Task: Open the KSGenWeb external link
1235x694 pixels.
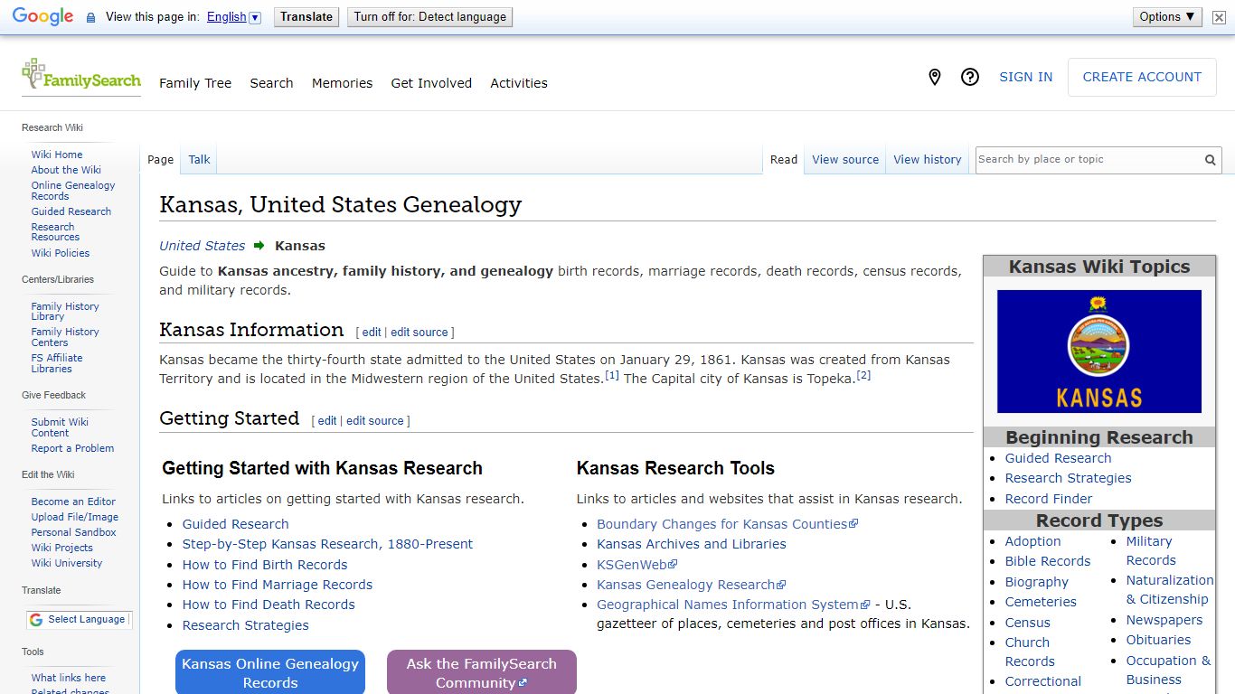Action: pos(636,565)
